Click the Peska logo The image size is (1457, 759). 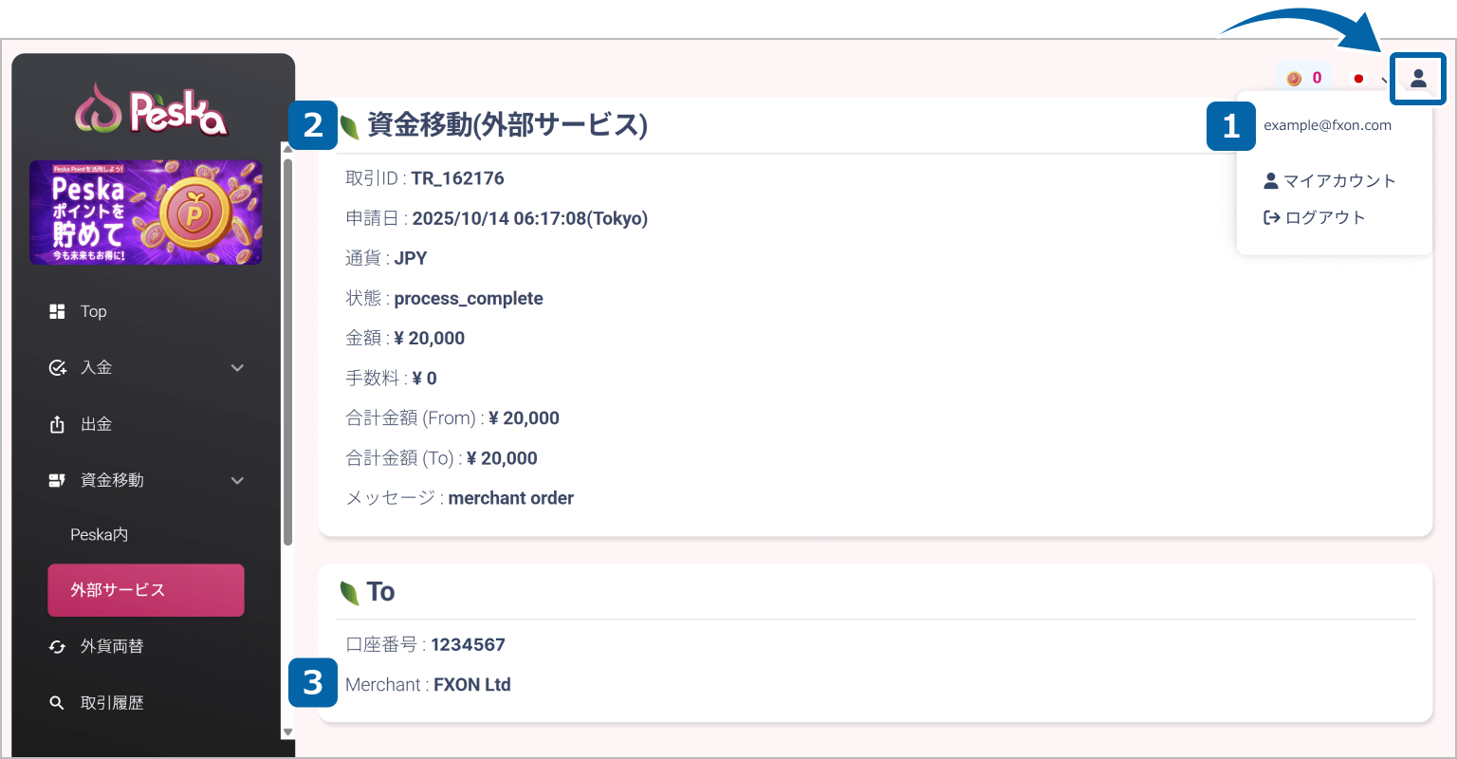point(152,110)
